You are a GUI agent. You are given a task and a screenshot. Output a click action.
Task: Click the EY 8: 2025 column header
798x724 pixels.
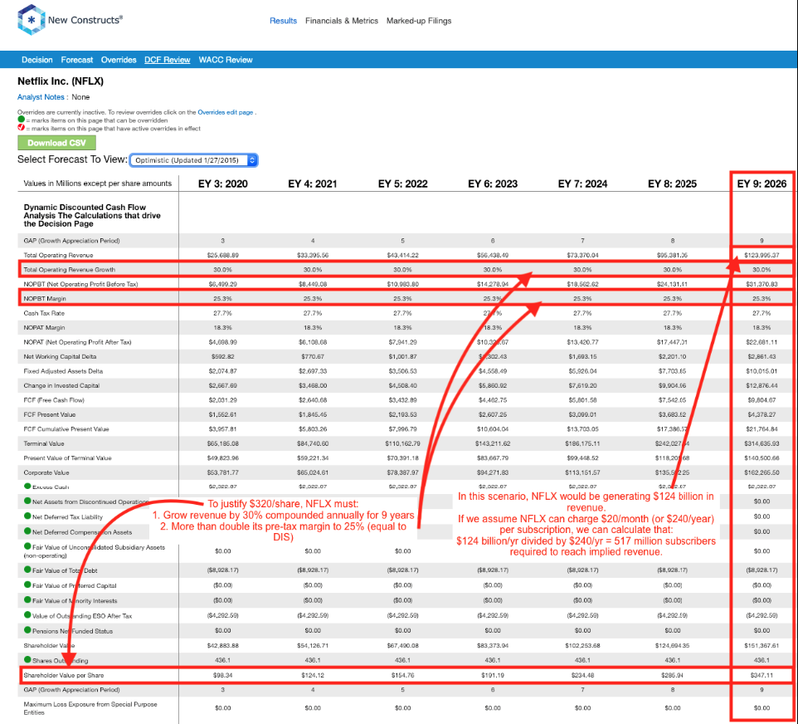(x=672, y=183)
